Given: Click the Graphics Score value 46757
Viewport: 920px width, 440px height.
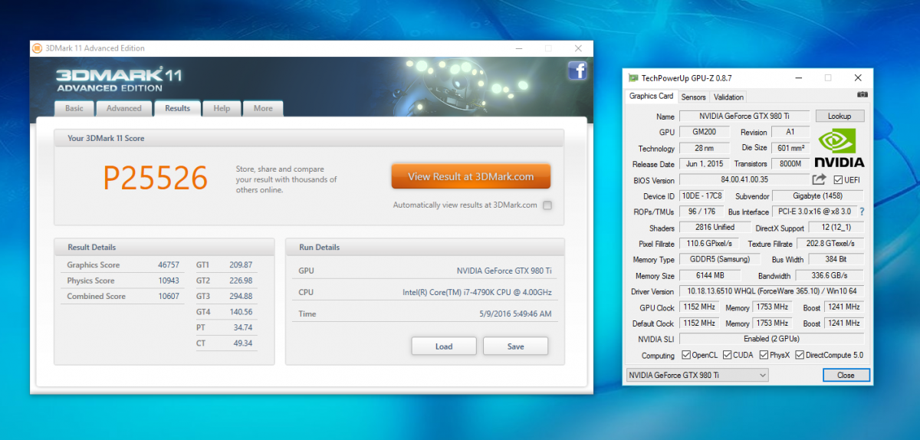Looking at the screenshot, I should [x=168, y=264].
